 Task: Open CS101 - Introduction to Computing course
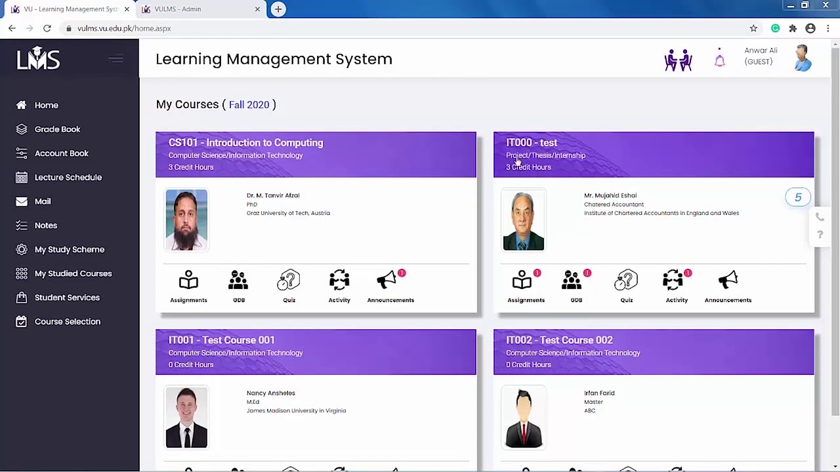(246, 142)
